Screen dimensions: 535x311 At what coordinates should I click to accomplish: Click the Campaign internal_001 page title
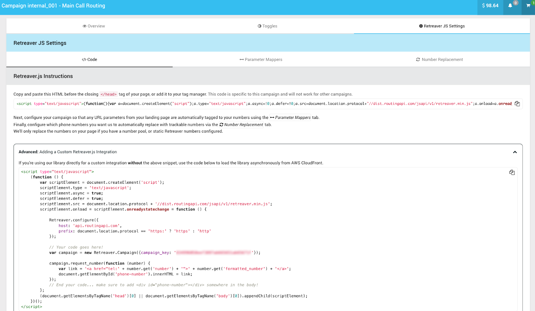(53, 6)
